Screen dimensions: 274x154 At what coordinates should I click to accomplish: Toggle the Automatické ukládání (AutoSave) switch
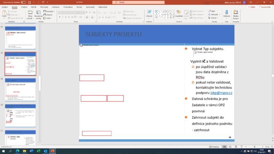pyautogui.click(x=23, y=2)
